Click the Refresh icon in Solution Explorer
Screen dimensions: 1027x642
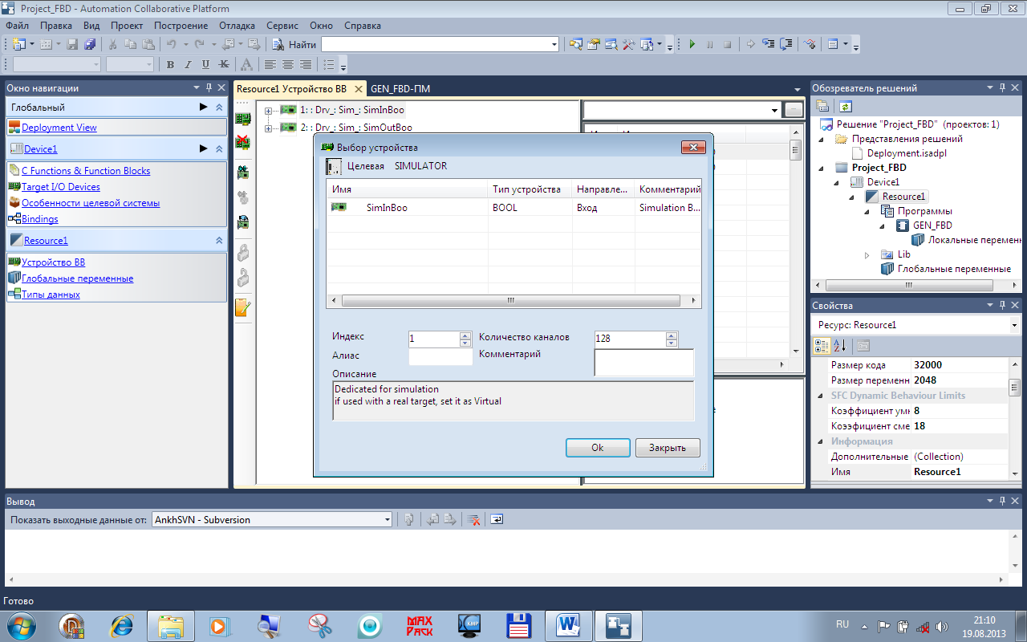[x=845, y=106]
